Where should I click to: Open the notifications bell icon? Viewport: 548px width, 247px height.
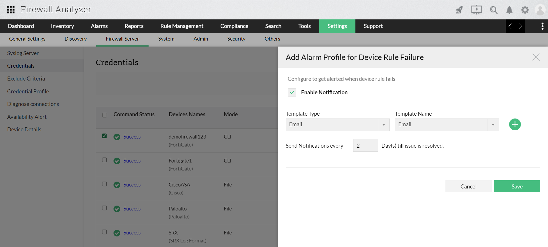coord(509,10)
